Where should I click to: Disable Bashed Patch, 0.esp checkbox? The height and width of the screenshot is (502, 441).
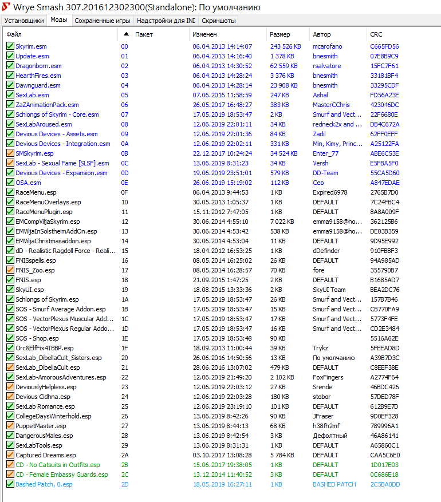click(10, 484)
